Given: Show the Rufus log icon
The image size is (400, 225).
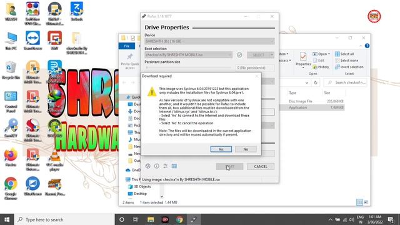Looking at the screenshot, I should click(x=174, y=166).
